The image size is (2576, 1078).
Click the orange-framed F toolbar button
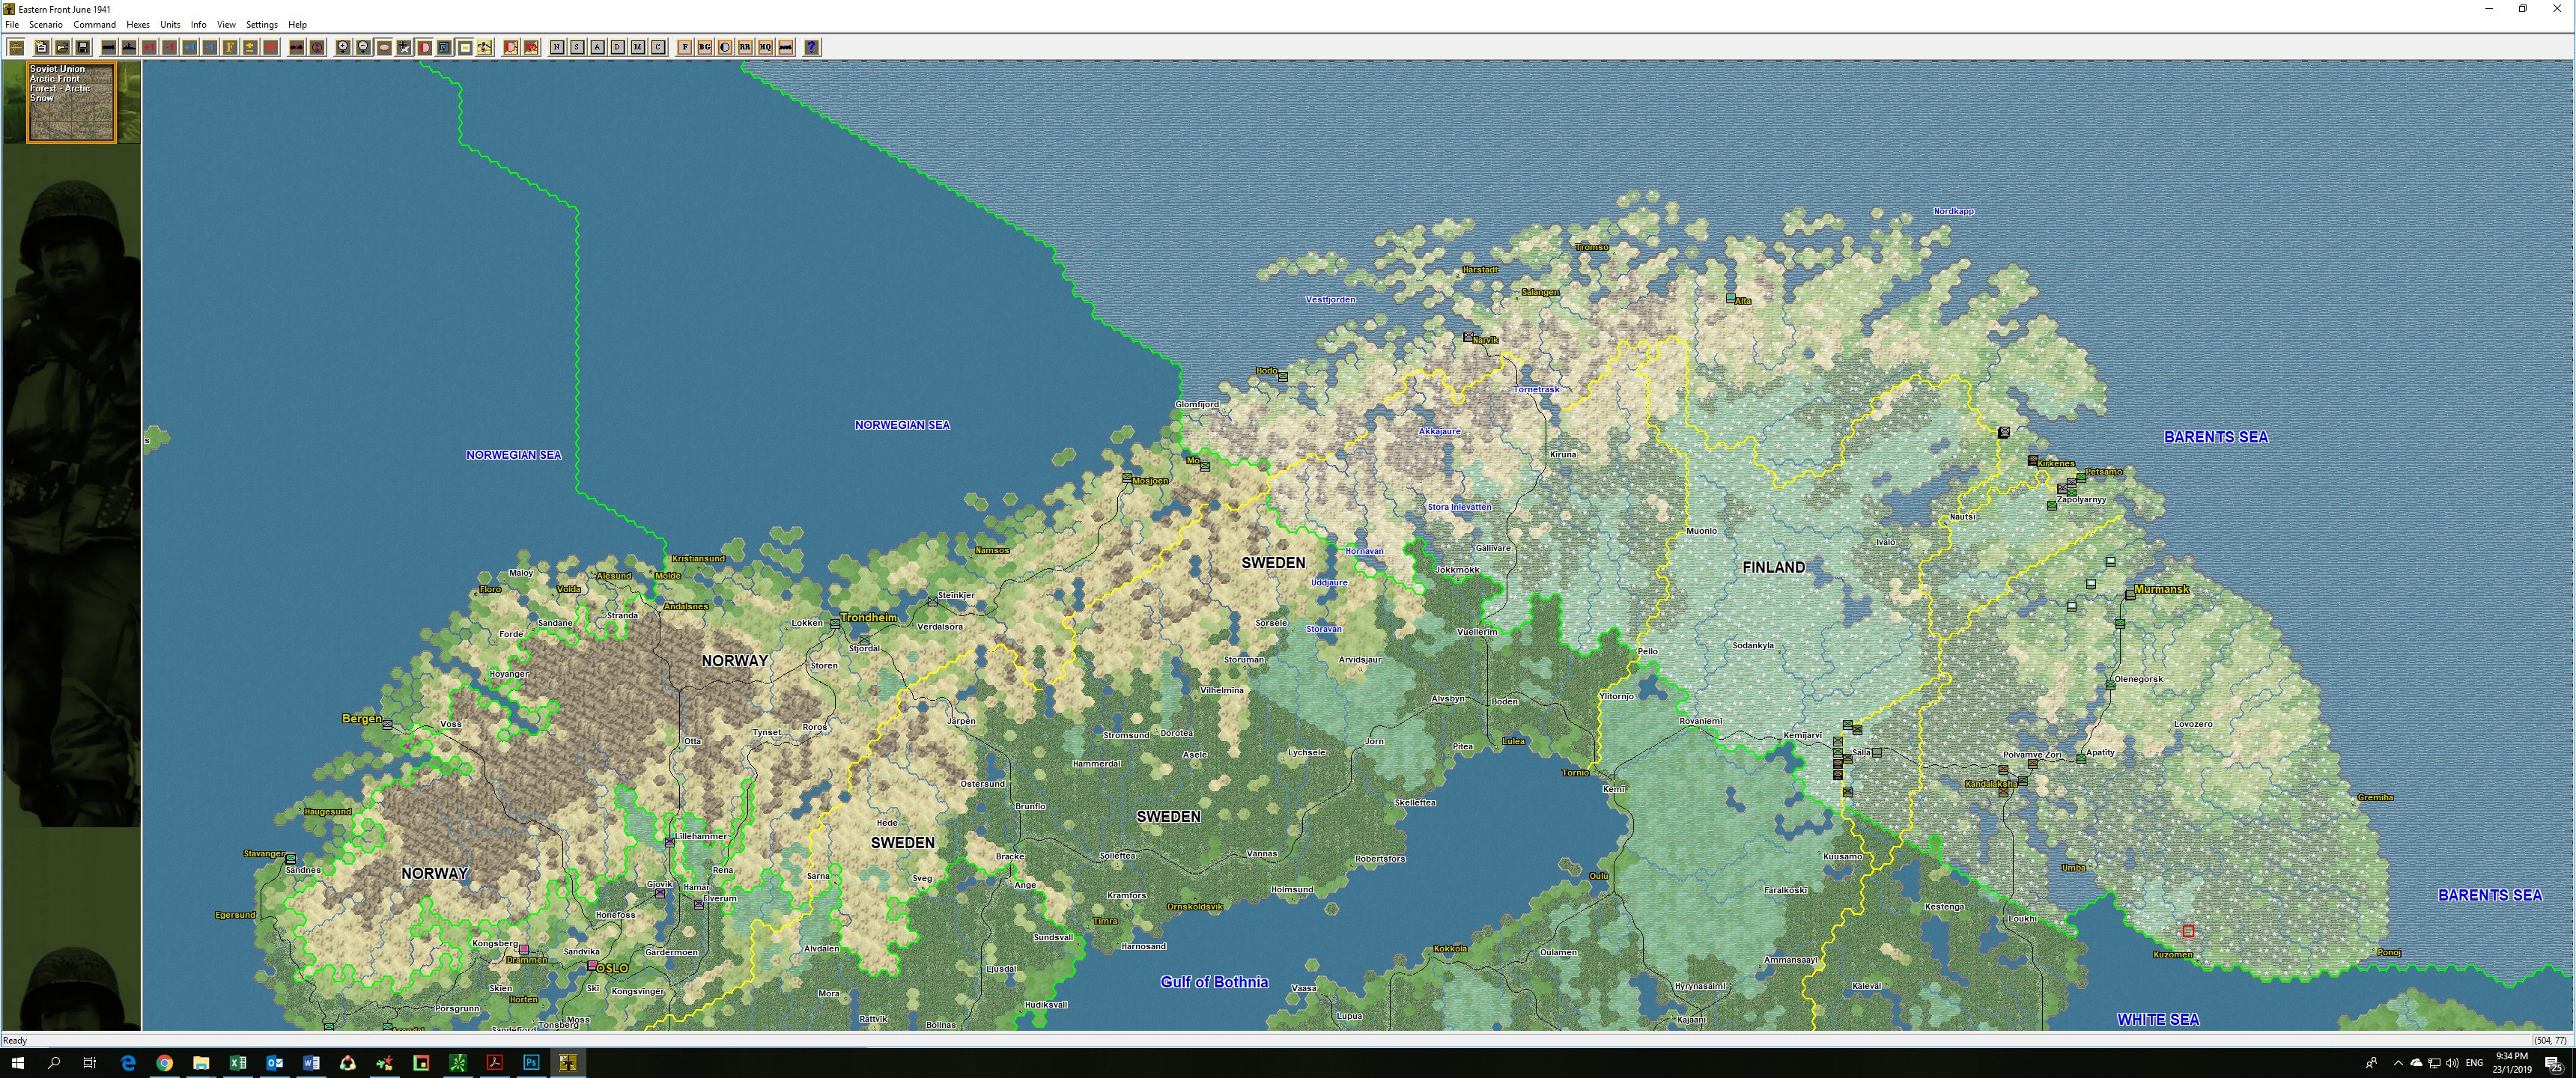click(x=685, y=47)
